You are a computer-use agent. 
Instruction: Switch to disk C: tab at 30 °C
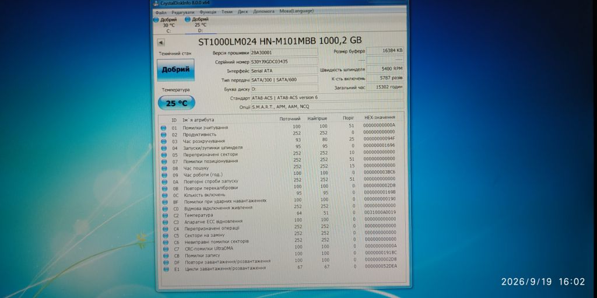[x=166, y=25]
